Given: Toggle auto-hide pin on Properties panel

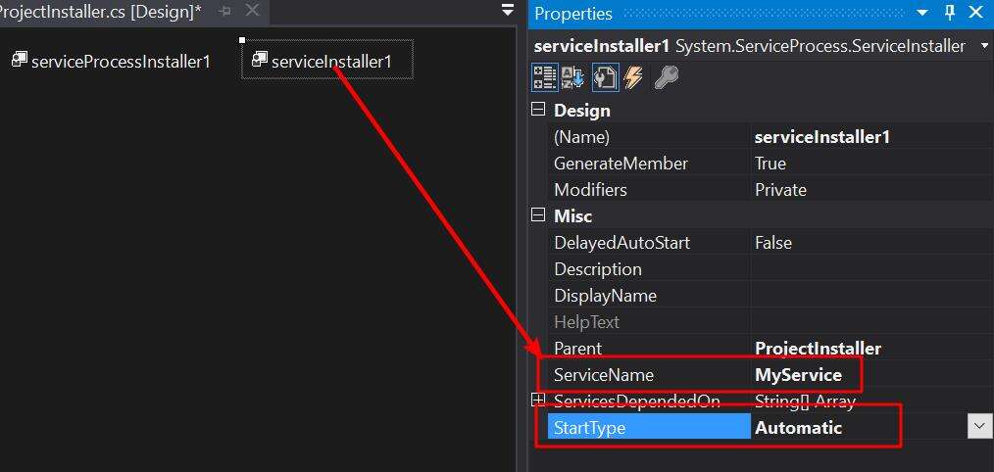Looking at the screenshot, I should pyautogui.click(x=950, y=13).
